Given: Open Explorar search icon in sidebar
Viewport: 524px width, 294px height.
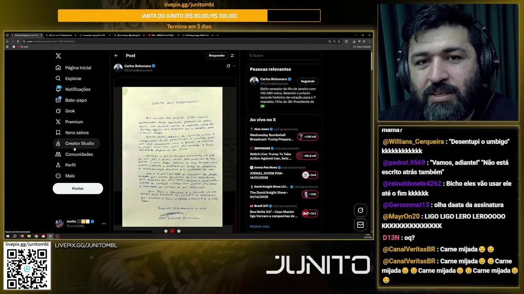Looking at the screenshot, I should [58, 78].
